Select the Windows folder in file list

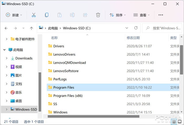tap(60, 112)
